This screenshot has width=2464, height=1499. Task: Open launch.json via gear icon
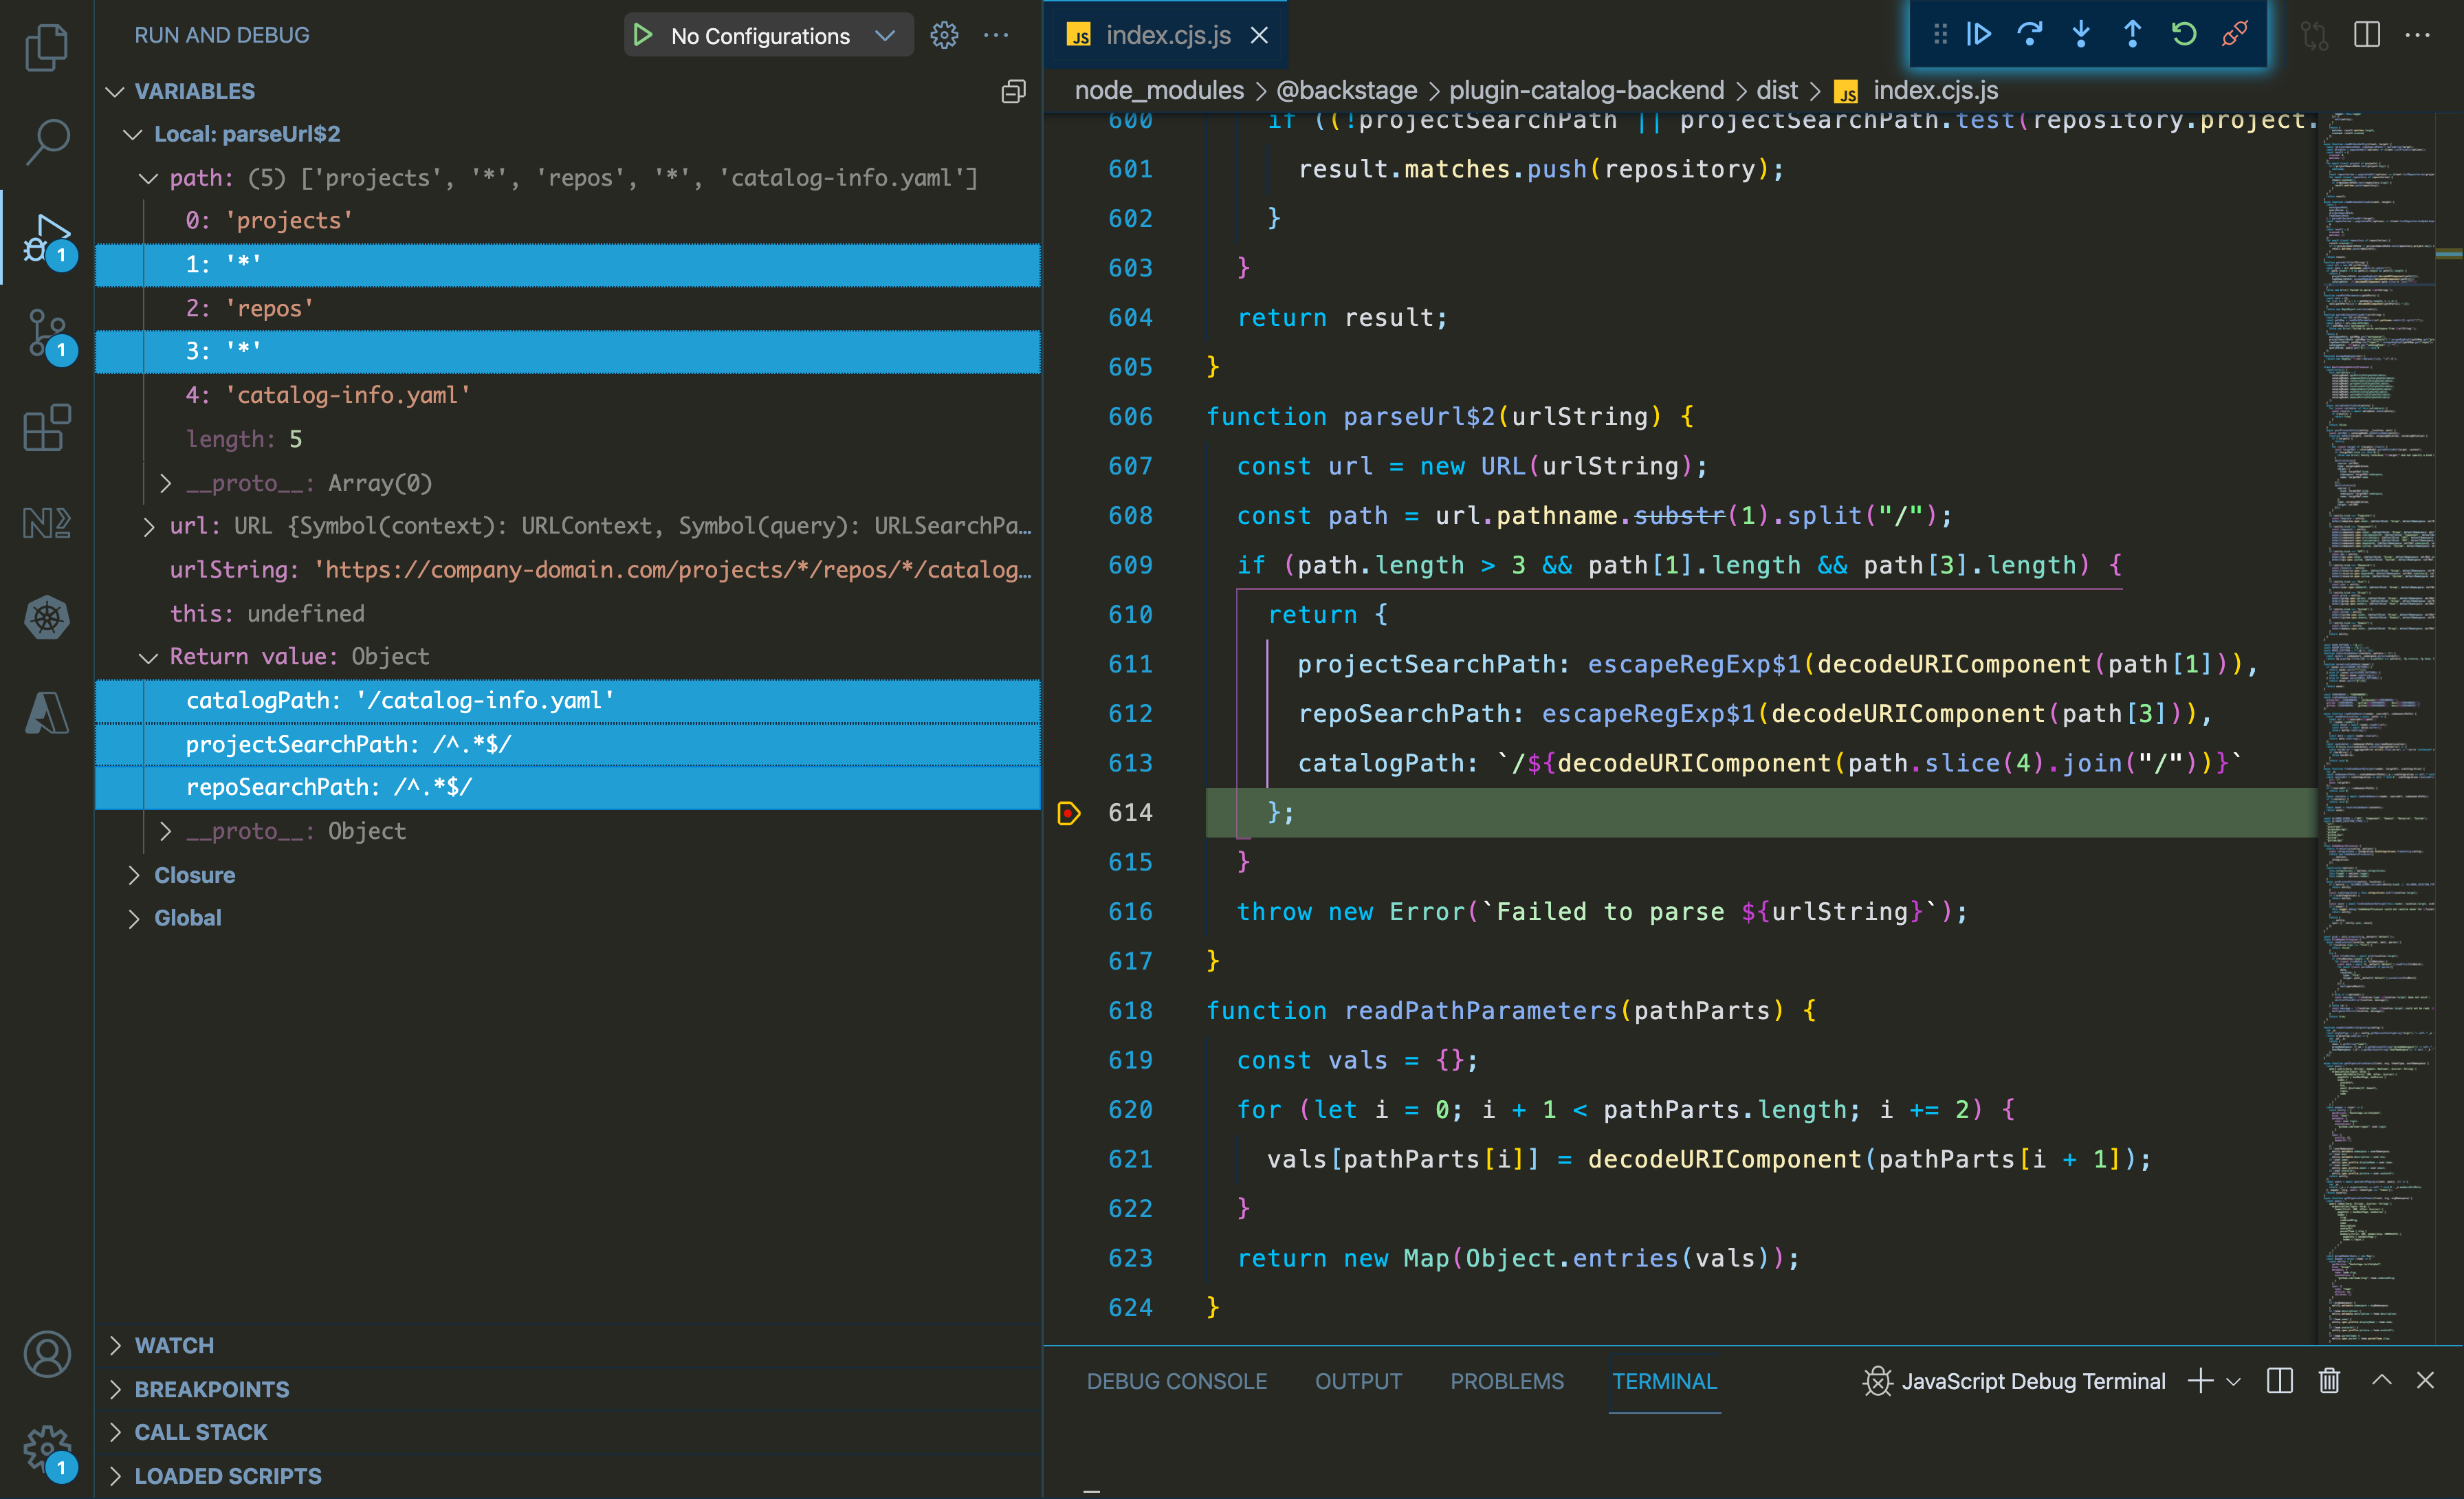[944, 35]
